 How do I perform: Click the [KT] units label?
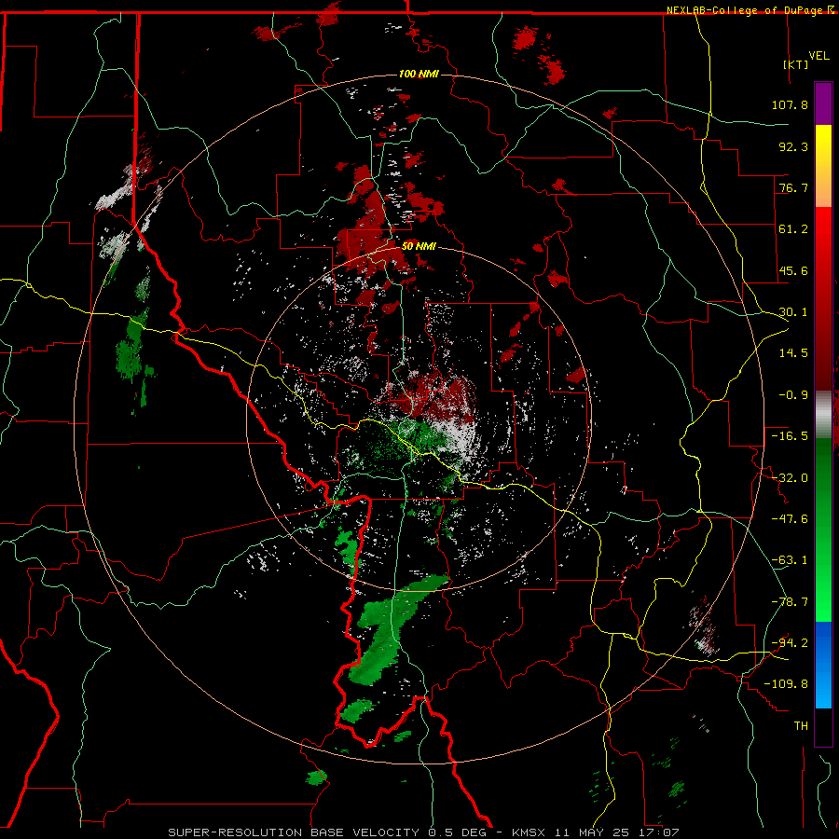tap(796, 64)
